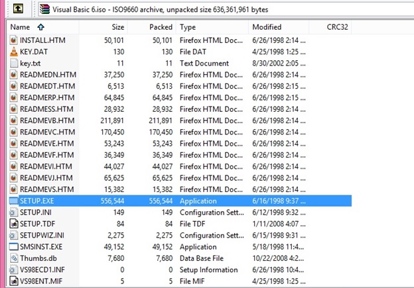This screenshot has height=288, width=414.
Task: Select the READMERP.HTM file name
Action: [47, 97]
